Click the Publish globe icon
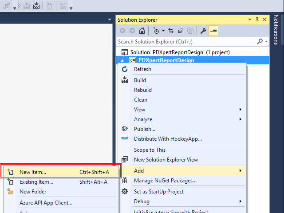The image size is (284, 213). coord(125,129)
